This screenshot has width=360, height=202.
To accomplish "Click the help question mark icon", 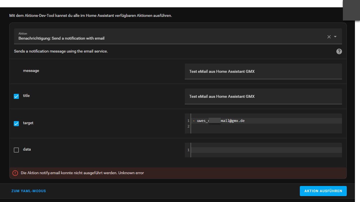I will [x=339, y=51].
